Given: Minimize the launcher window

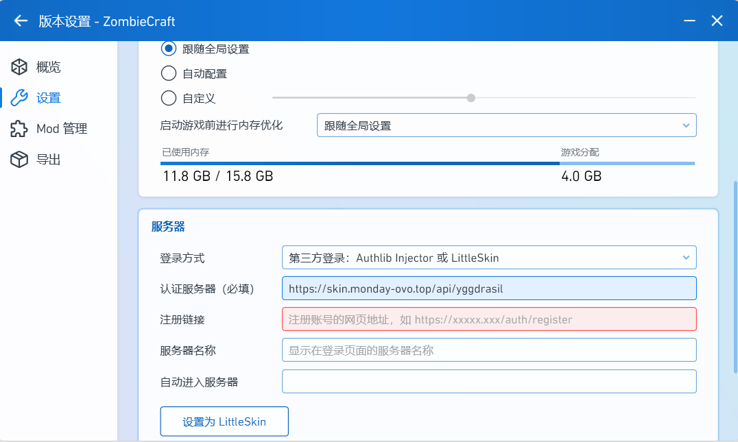Looking at the screenshot, I should pos(689,21).
